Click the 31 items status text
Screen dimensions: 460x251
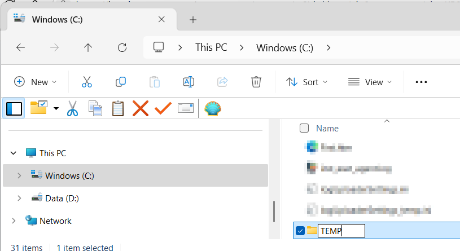tap(27, 248)
